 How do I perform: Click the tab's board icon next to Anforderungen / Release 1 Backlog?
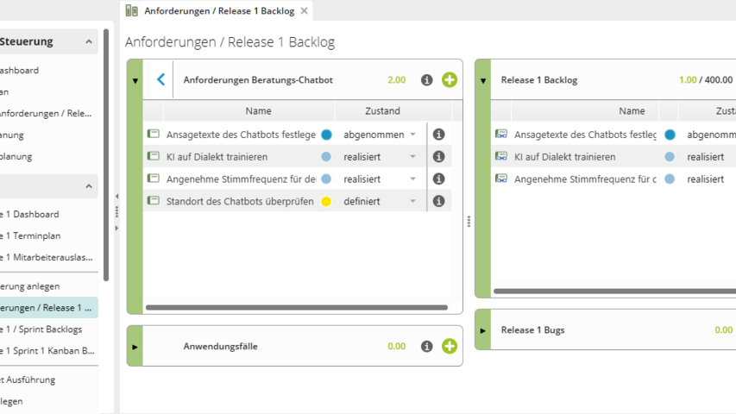click(132, 11)
